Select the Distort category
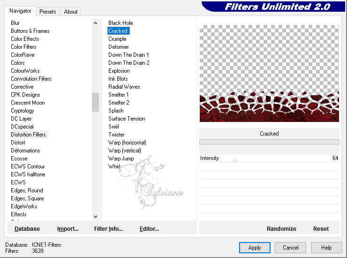347x258 pixels. (18, 143)
